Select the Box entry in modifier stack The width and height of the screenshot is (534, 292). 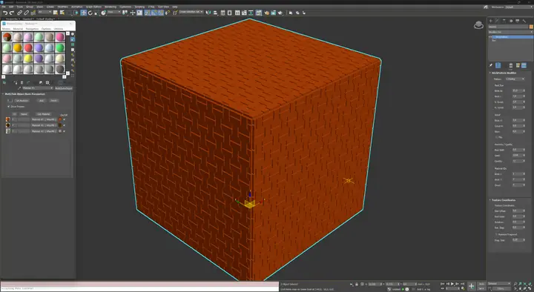coord(494,41)
